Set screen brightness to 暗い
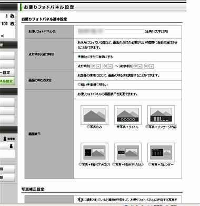Screen dimensions: 200x206 (x=79, y=85)
